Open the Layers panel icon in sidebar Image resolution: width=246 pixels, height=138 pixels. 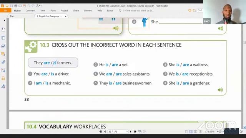[x=3, y=46]
